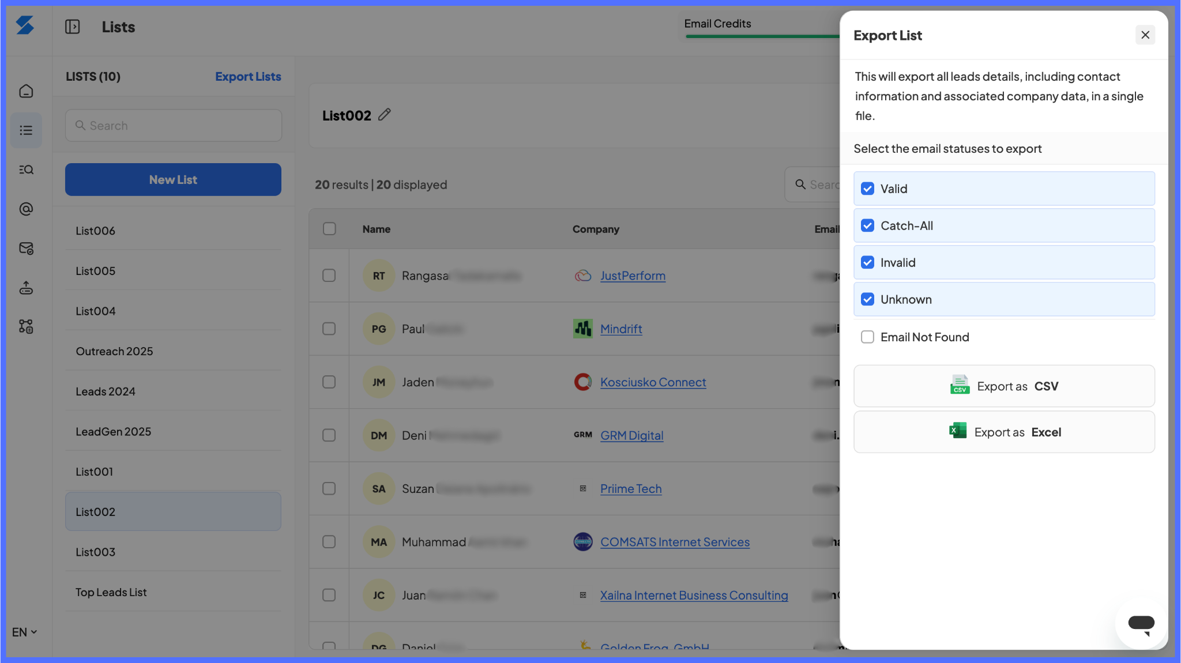Open the email verifier envelope icon
The width and height of the screenshot is (1181, 663).
26,248
